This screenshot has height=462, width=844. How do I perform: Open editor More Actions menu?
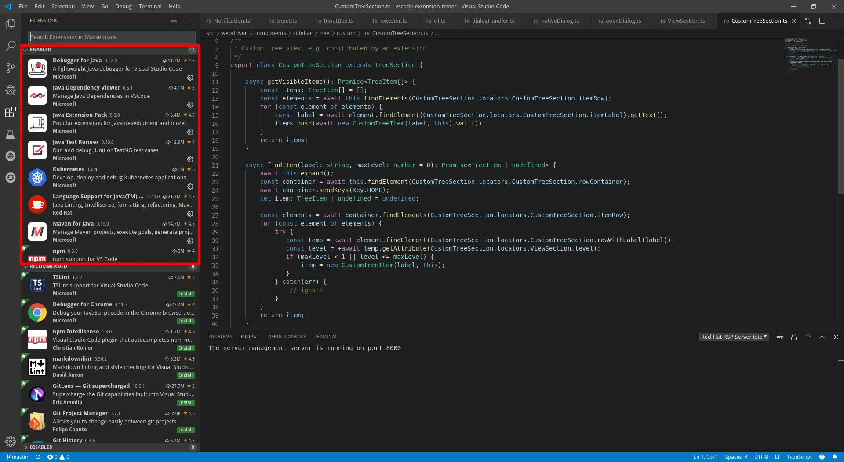click(x=836, y=21)
